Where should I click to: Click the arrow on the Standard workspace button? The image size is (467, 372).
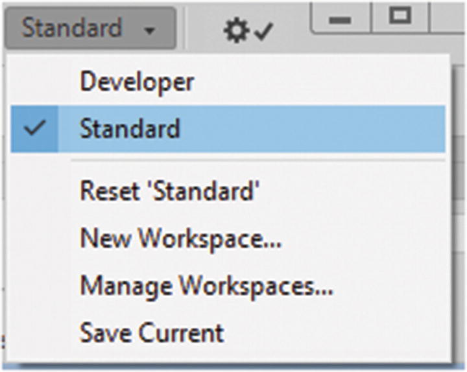[x=150, y=30]
